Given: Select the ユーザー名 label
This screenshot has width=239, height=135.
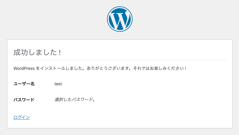Looking at the screenshot, I should tap(24, 84).
